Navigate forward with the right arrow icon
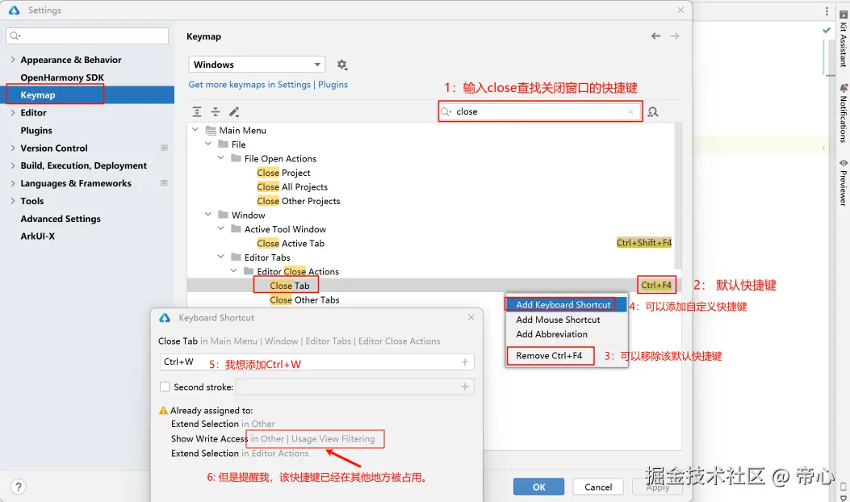Screen dimensions: 850x502 tap(674, 36)
